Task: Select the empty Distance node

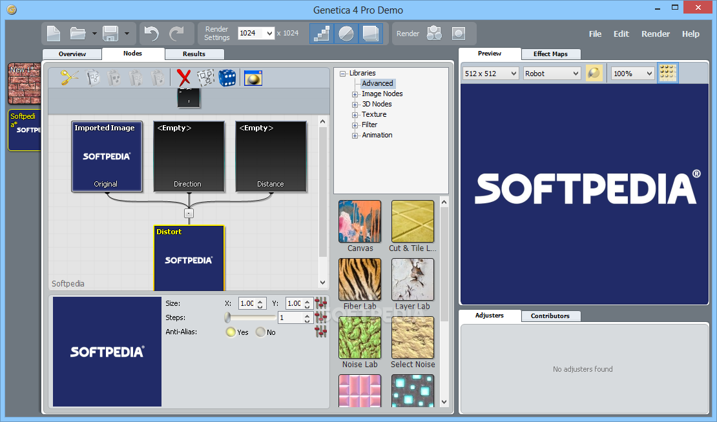Action: coord(271,156)
